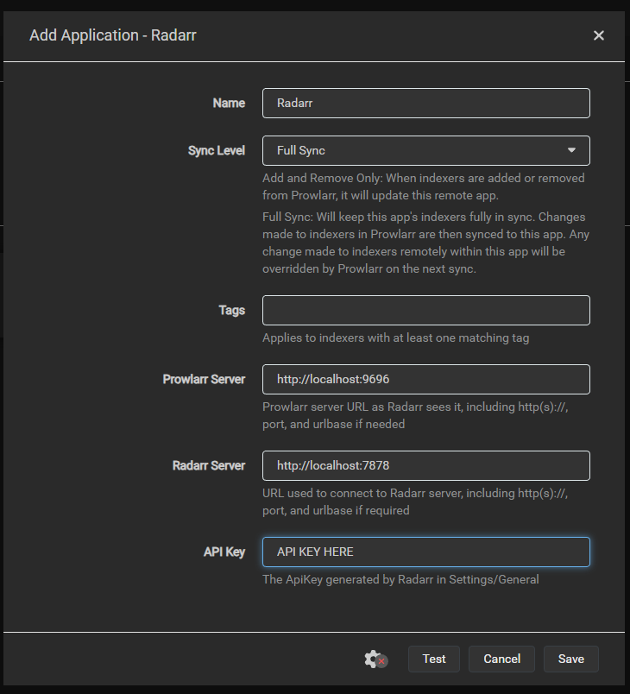The height and width of the screenshot is (694, 630).
Task: Save changes with the Save button
Action: [570, 659]
